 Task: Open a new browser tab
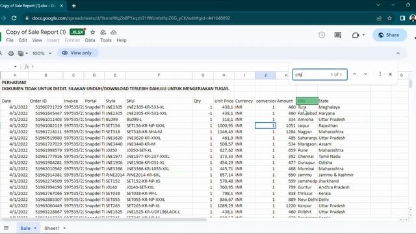coord(74,6)
